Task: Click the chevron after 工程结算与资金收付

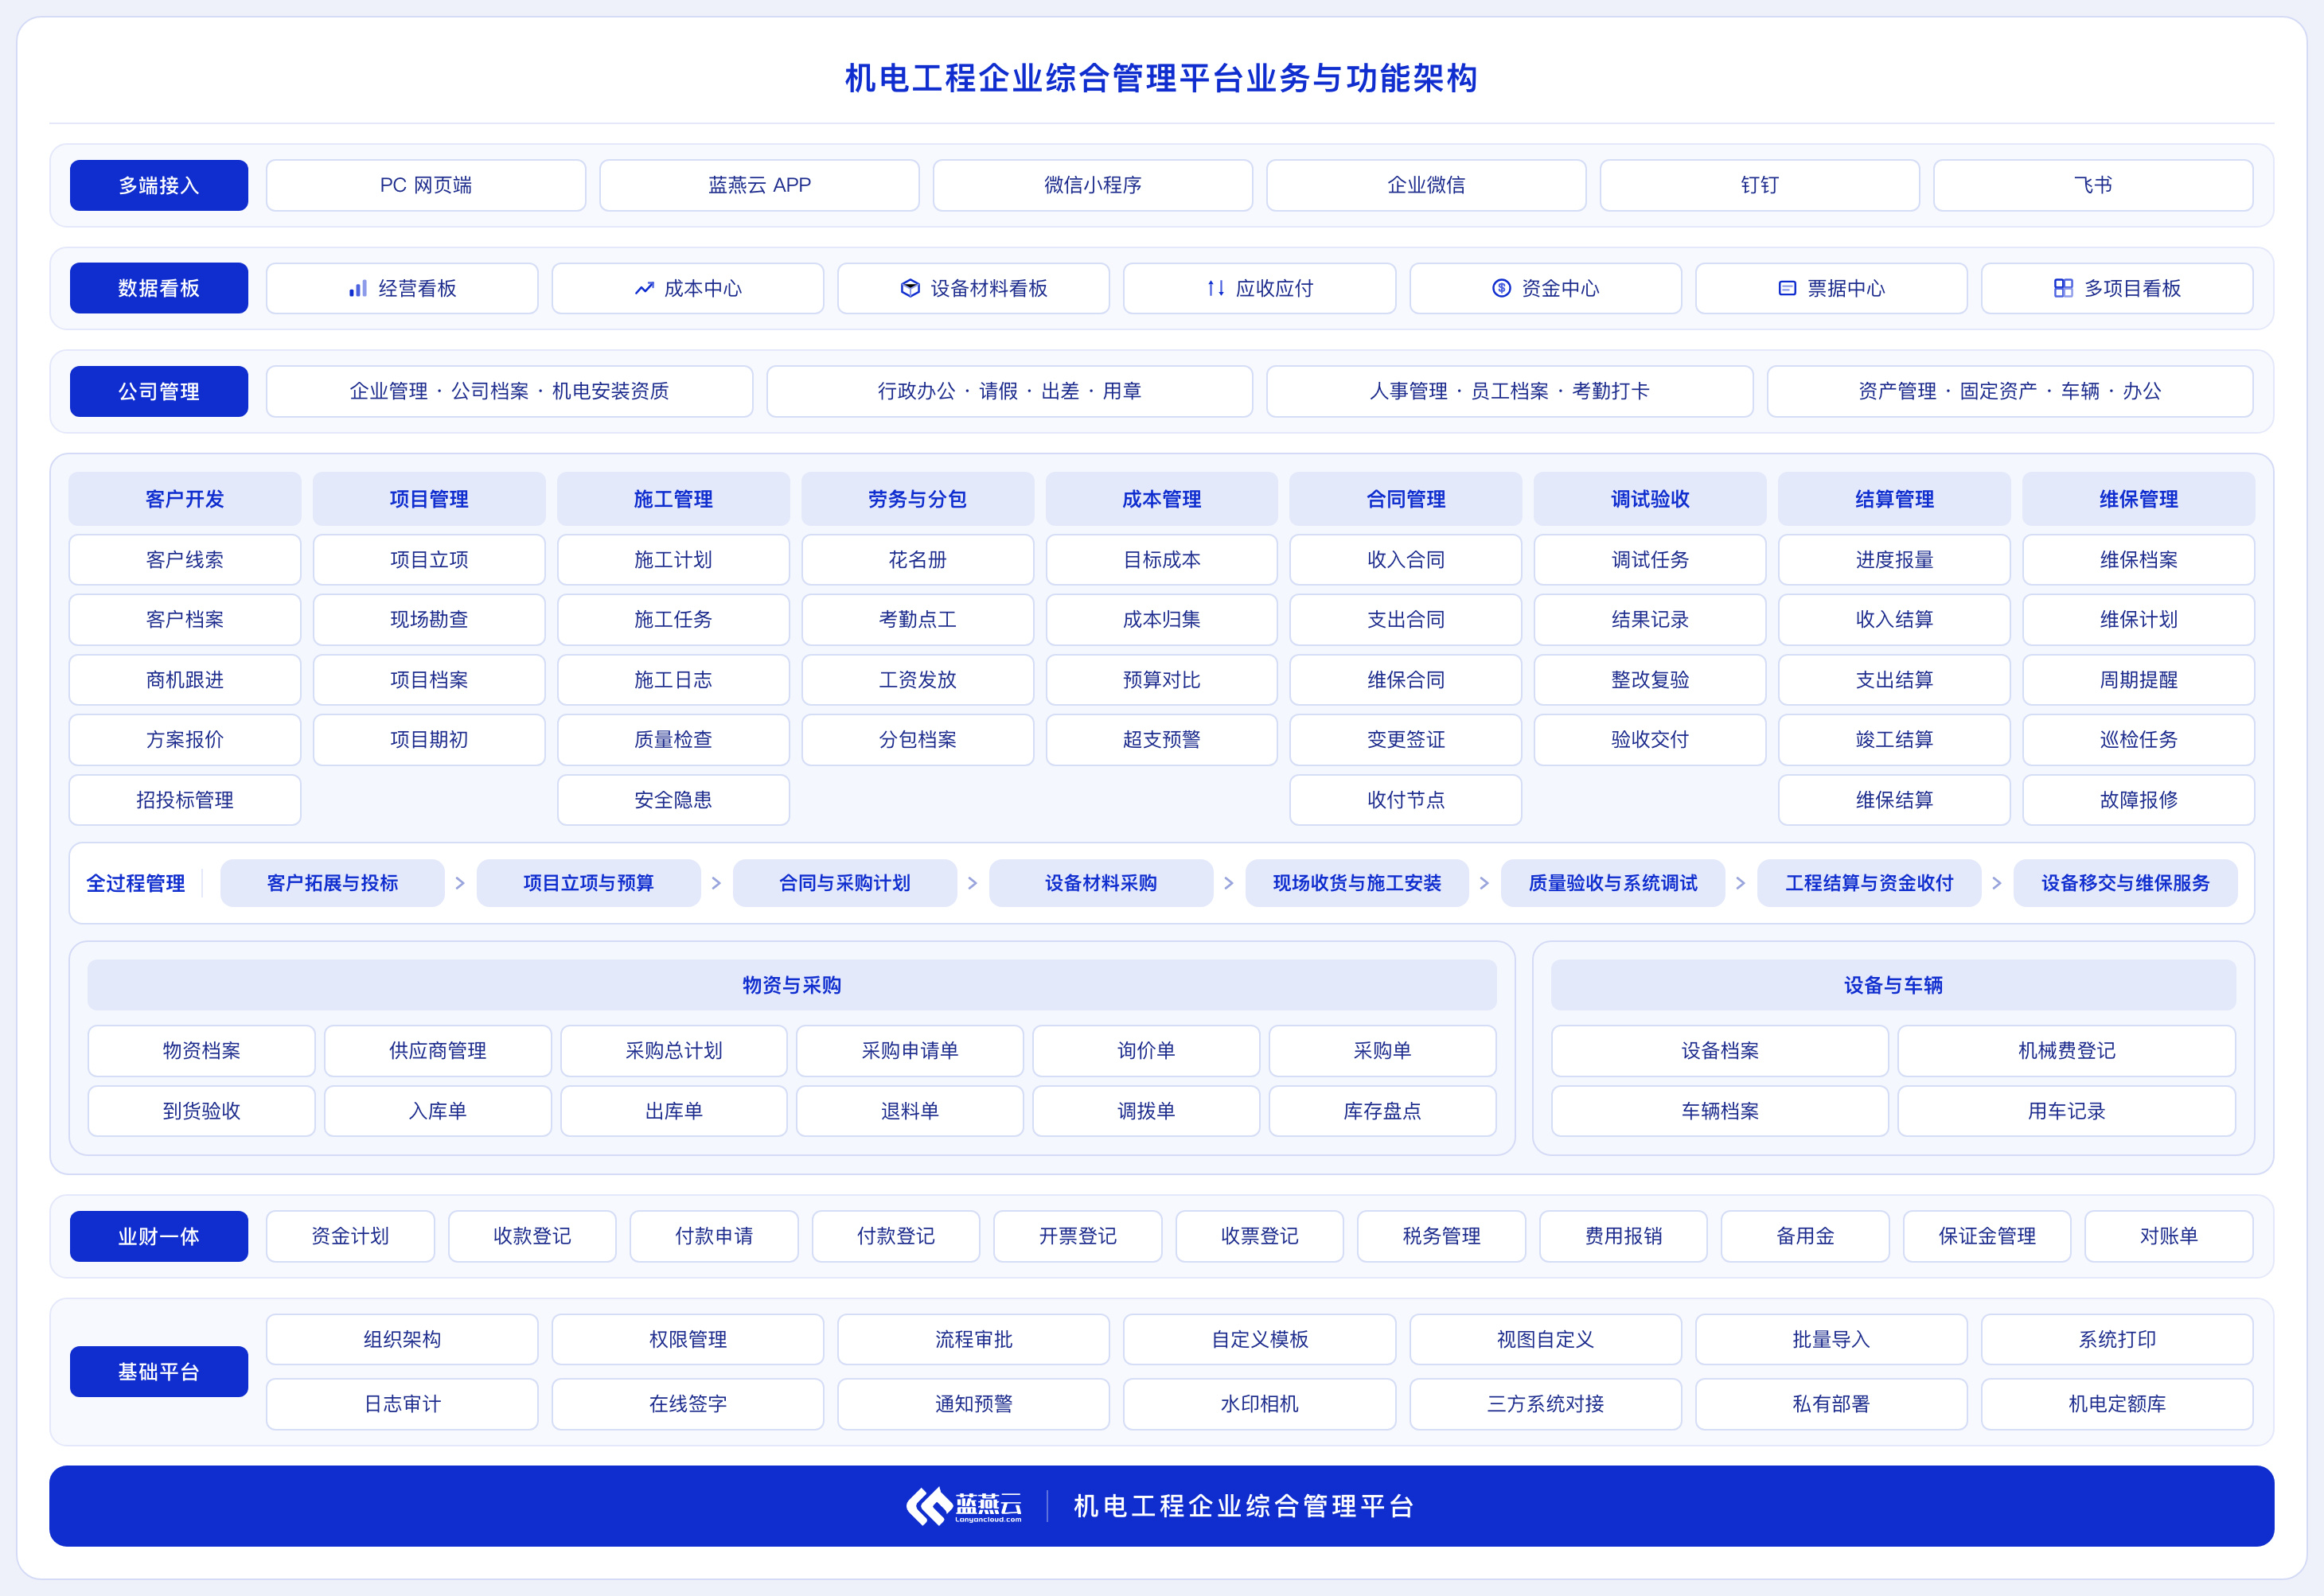Action: pyautogui.click(x=1997, y=883)
